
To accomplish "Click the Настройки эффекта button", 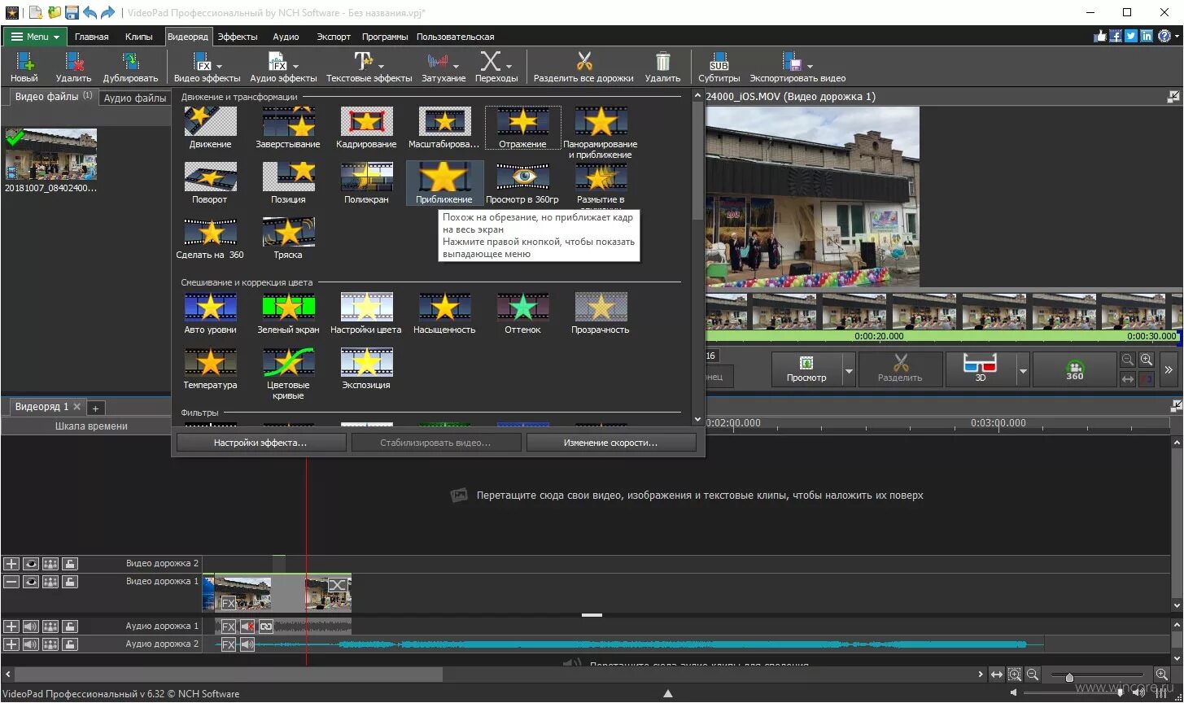I will [260, 443].
